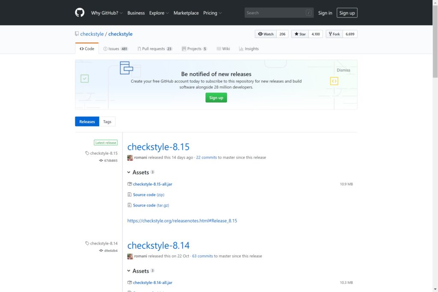
Task: Click the Latest release badge
Action: [x=106, y=143]
